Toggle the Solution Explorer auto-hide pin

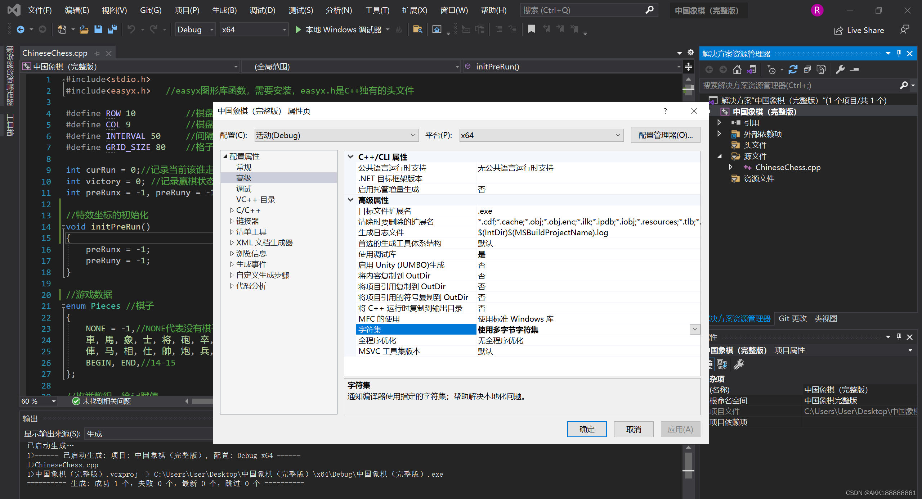coord(899,54)
